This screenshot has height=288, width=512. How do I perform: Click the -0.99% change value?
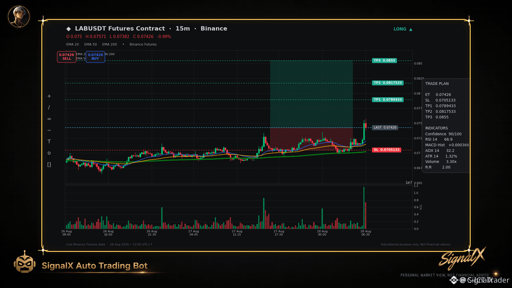[x=164, y=37]
